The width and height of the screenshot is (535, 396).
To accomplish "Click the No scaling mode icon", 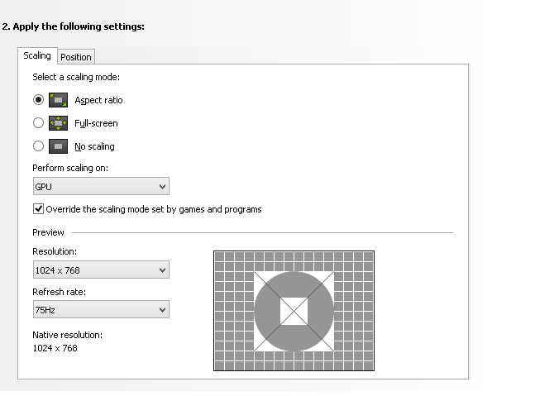I will click(x=58, y=146).
